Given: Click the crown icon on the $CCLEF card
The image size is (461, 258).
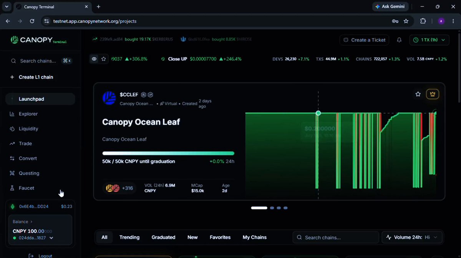Looking at the screenshot, I should click(433, 94).
